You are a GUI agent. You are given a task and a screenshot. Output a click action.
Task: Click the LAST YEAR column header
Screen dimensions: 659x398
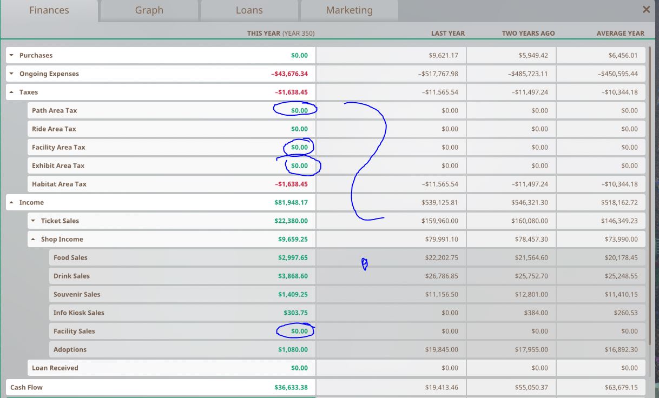(448, 33)
